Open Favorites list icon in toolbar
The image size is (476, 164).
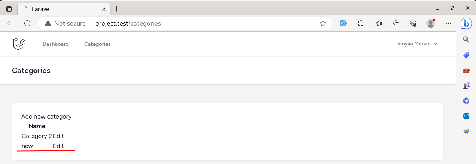(379, 23)
